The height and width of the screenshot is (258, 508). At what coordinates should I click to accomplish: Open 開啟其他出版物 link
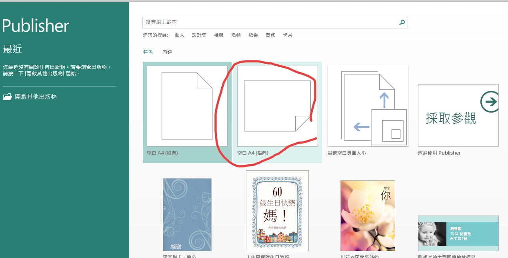pos(36,97)
